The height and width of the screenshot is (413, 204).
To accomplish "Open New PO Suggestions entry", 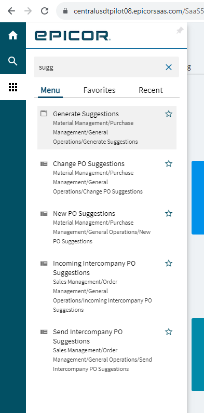I will [x=107, y=227].
